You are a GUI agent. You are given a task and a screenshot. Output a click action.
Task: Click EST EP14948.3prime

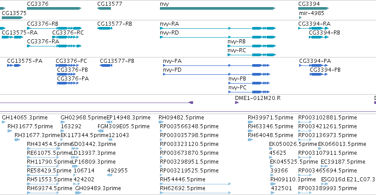click(109, 122)
